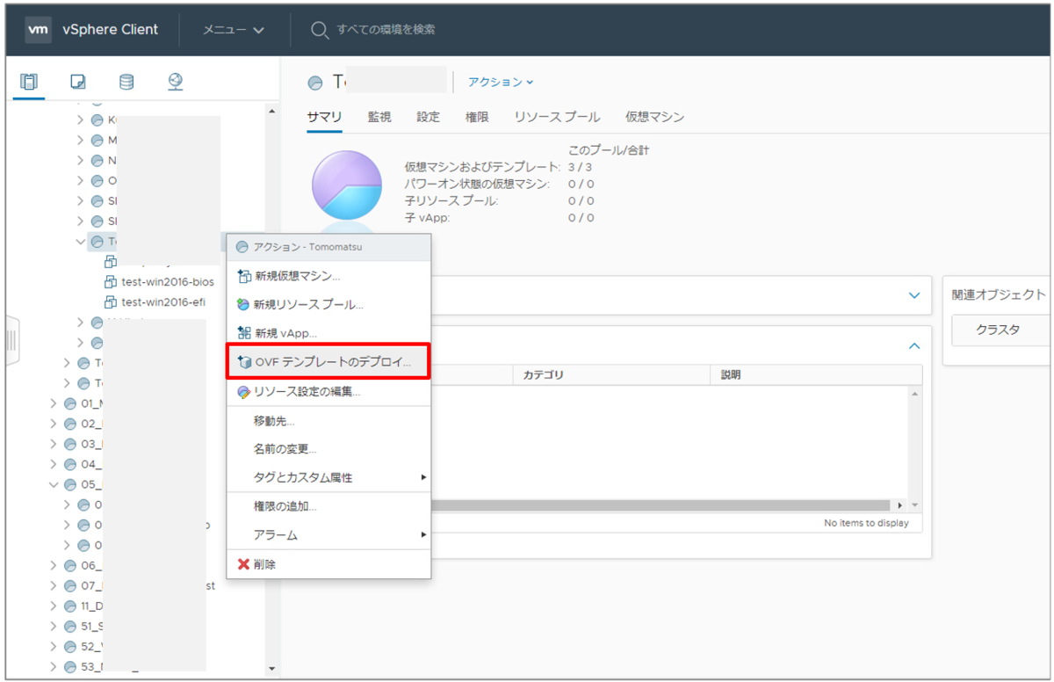The image size is (1054, 682).
Task: Click the VM icon beside test-win2016-bios
Action: pyautogui.click(x=111, y=282)
